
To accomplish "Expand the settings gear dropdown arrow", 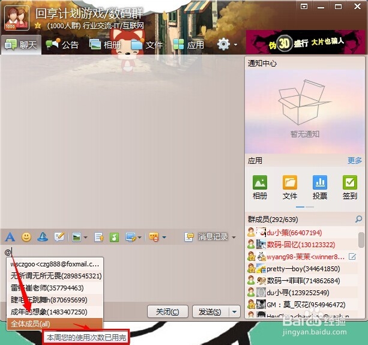I will (235, 44).
